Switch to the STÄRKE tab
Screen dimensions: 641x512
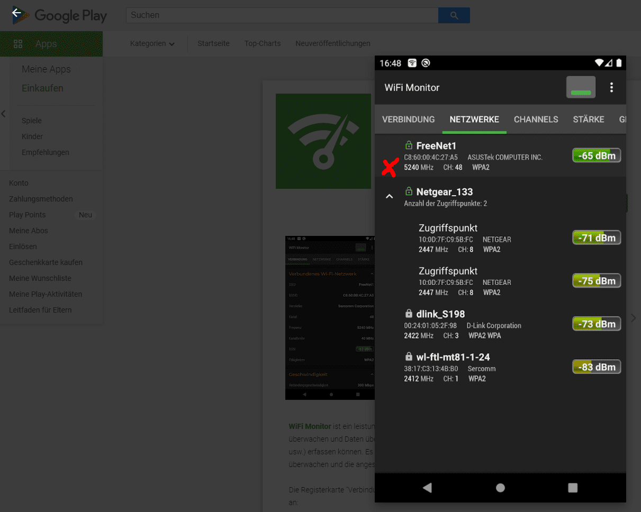pyautogui.click(x=589, y=119)
